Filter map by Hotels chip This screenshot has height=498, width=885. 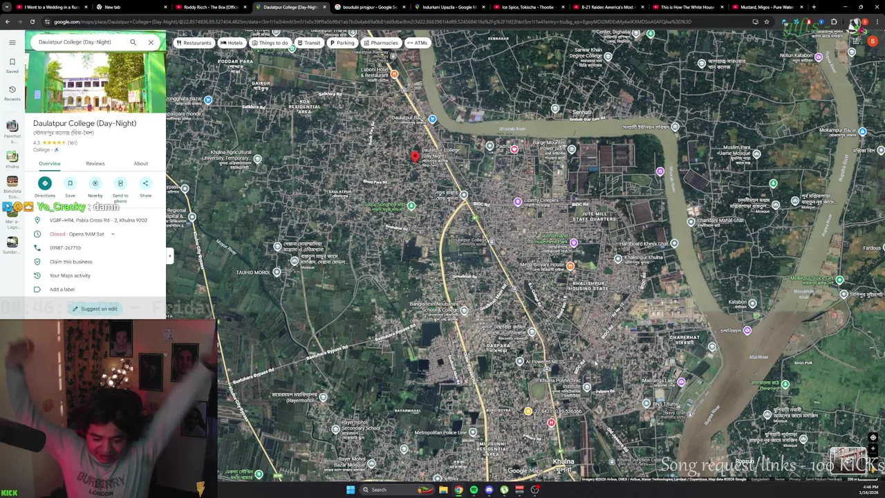point(232,43)
